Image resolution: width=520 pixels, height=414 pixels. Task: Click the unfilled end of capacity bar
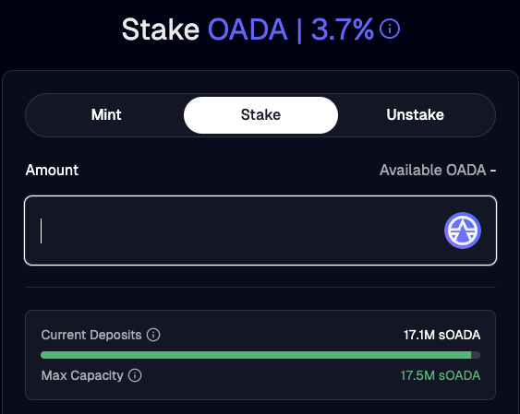(x=476, y=355)
